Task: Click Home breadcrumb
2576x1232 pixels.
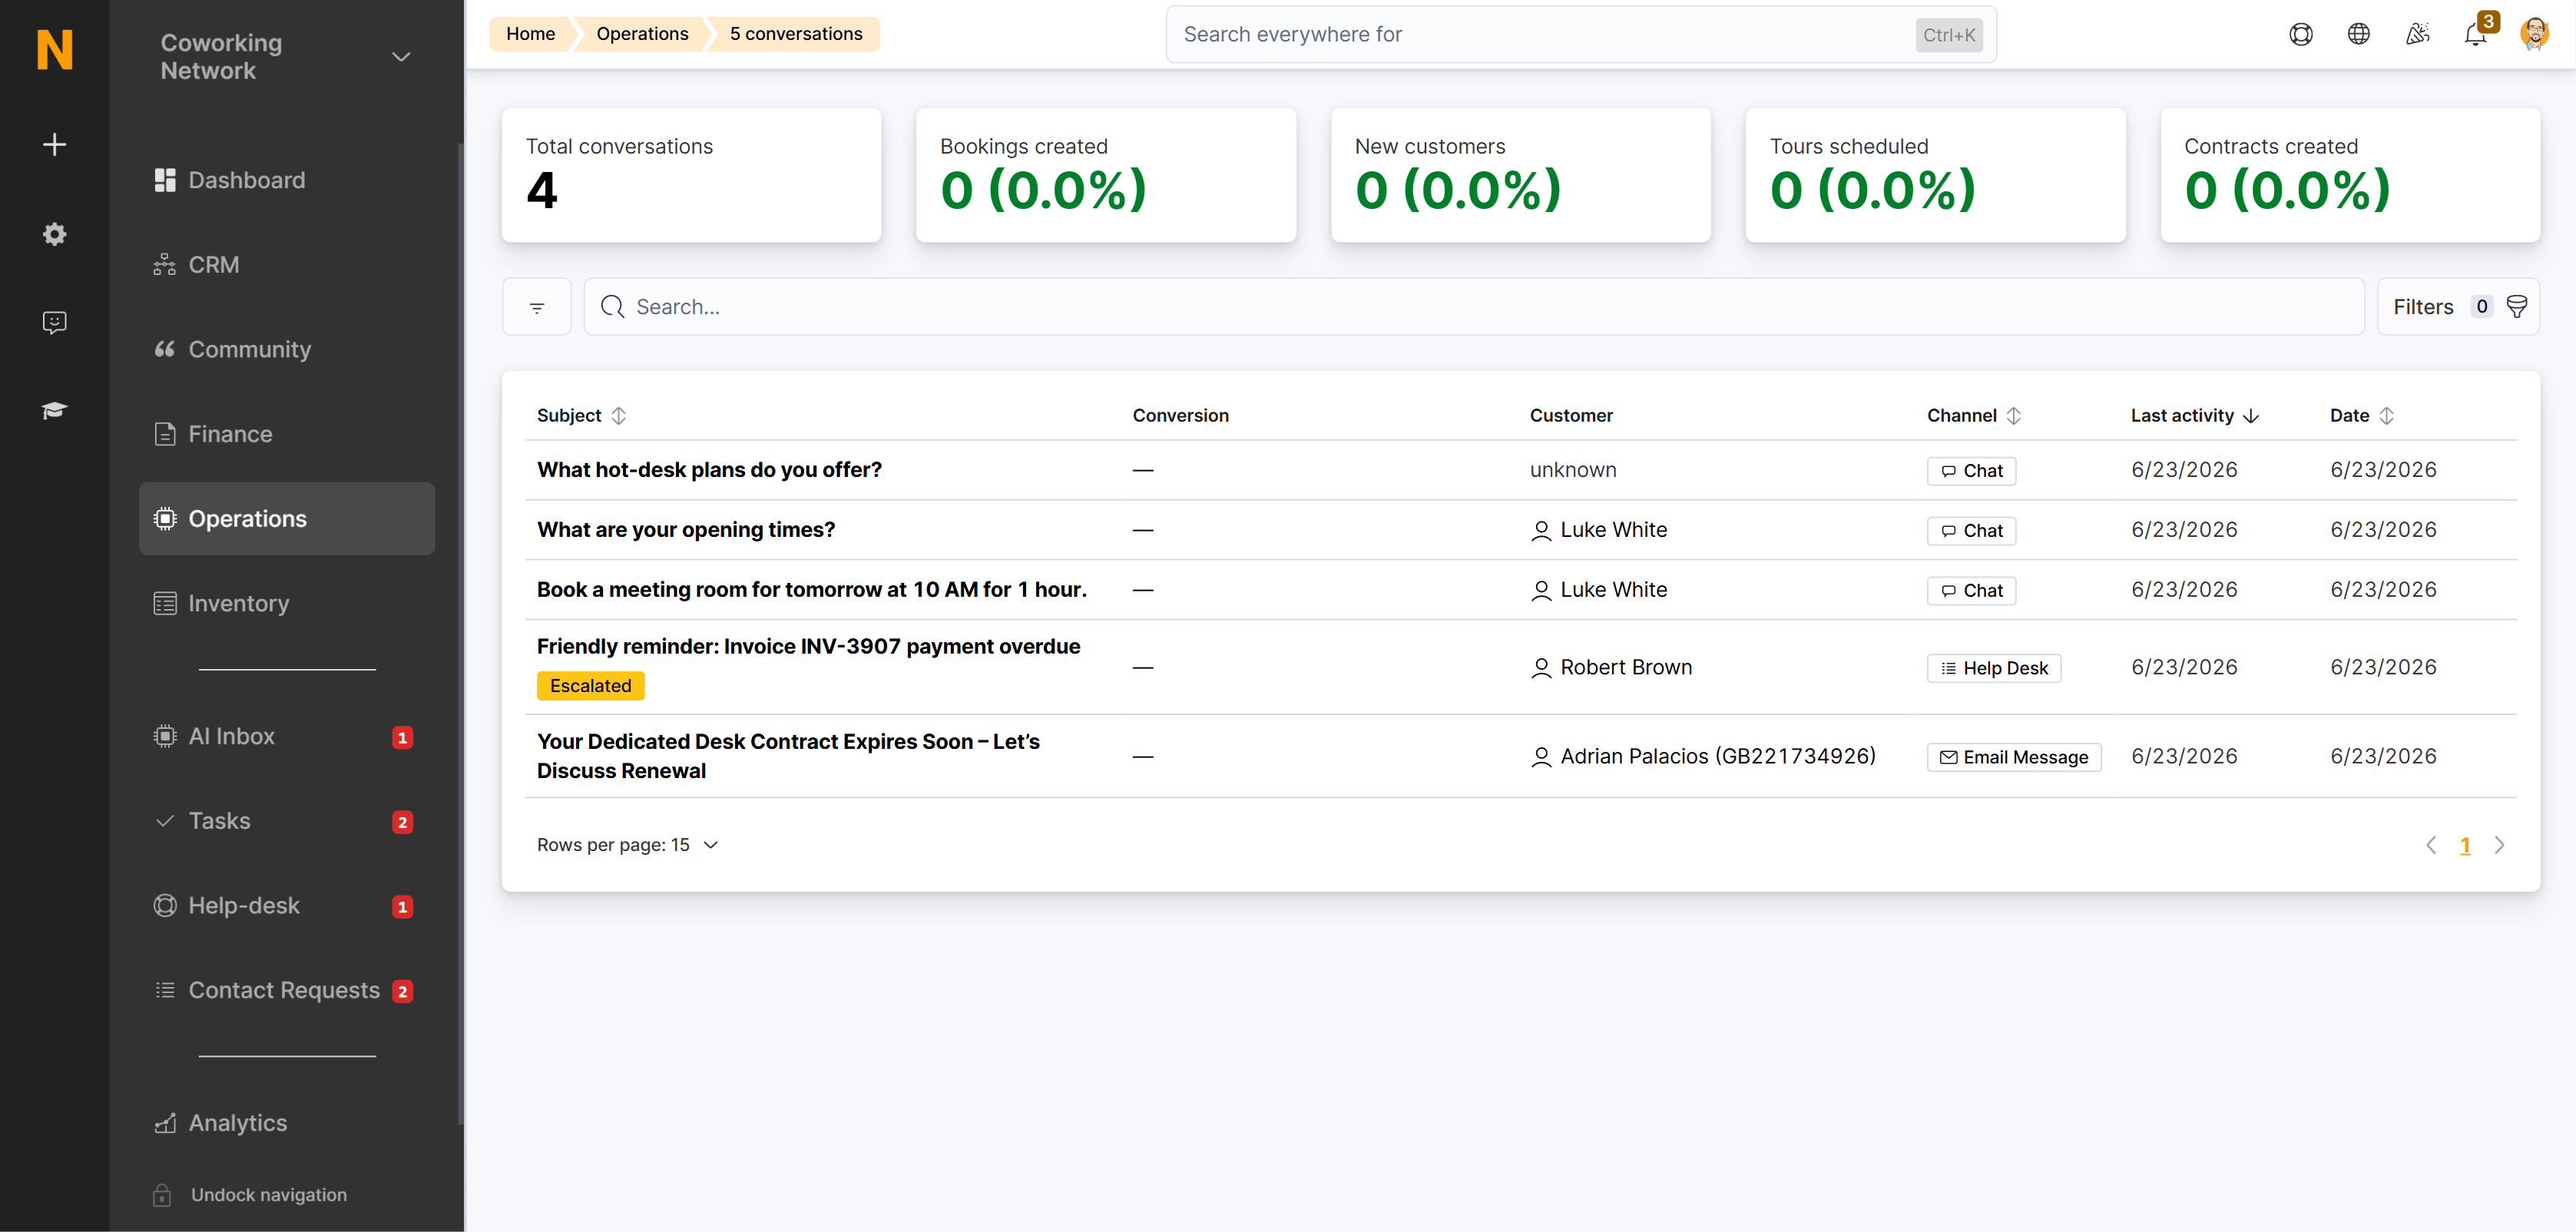Action: click(530, 34)
